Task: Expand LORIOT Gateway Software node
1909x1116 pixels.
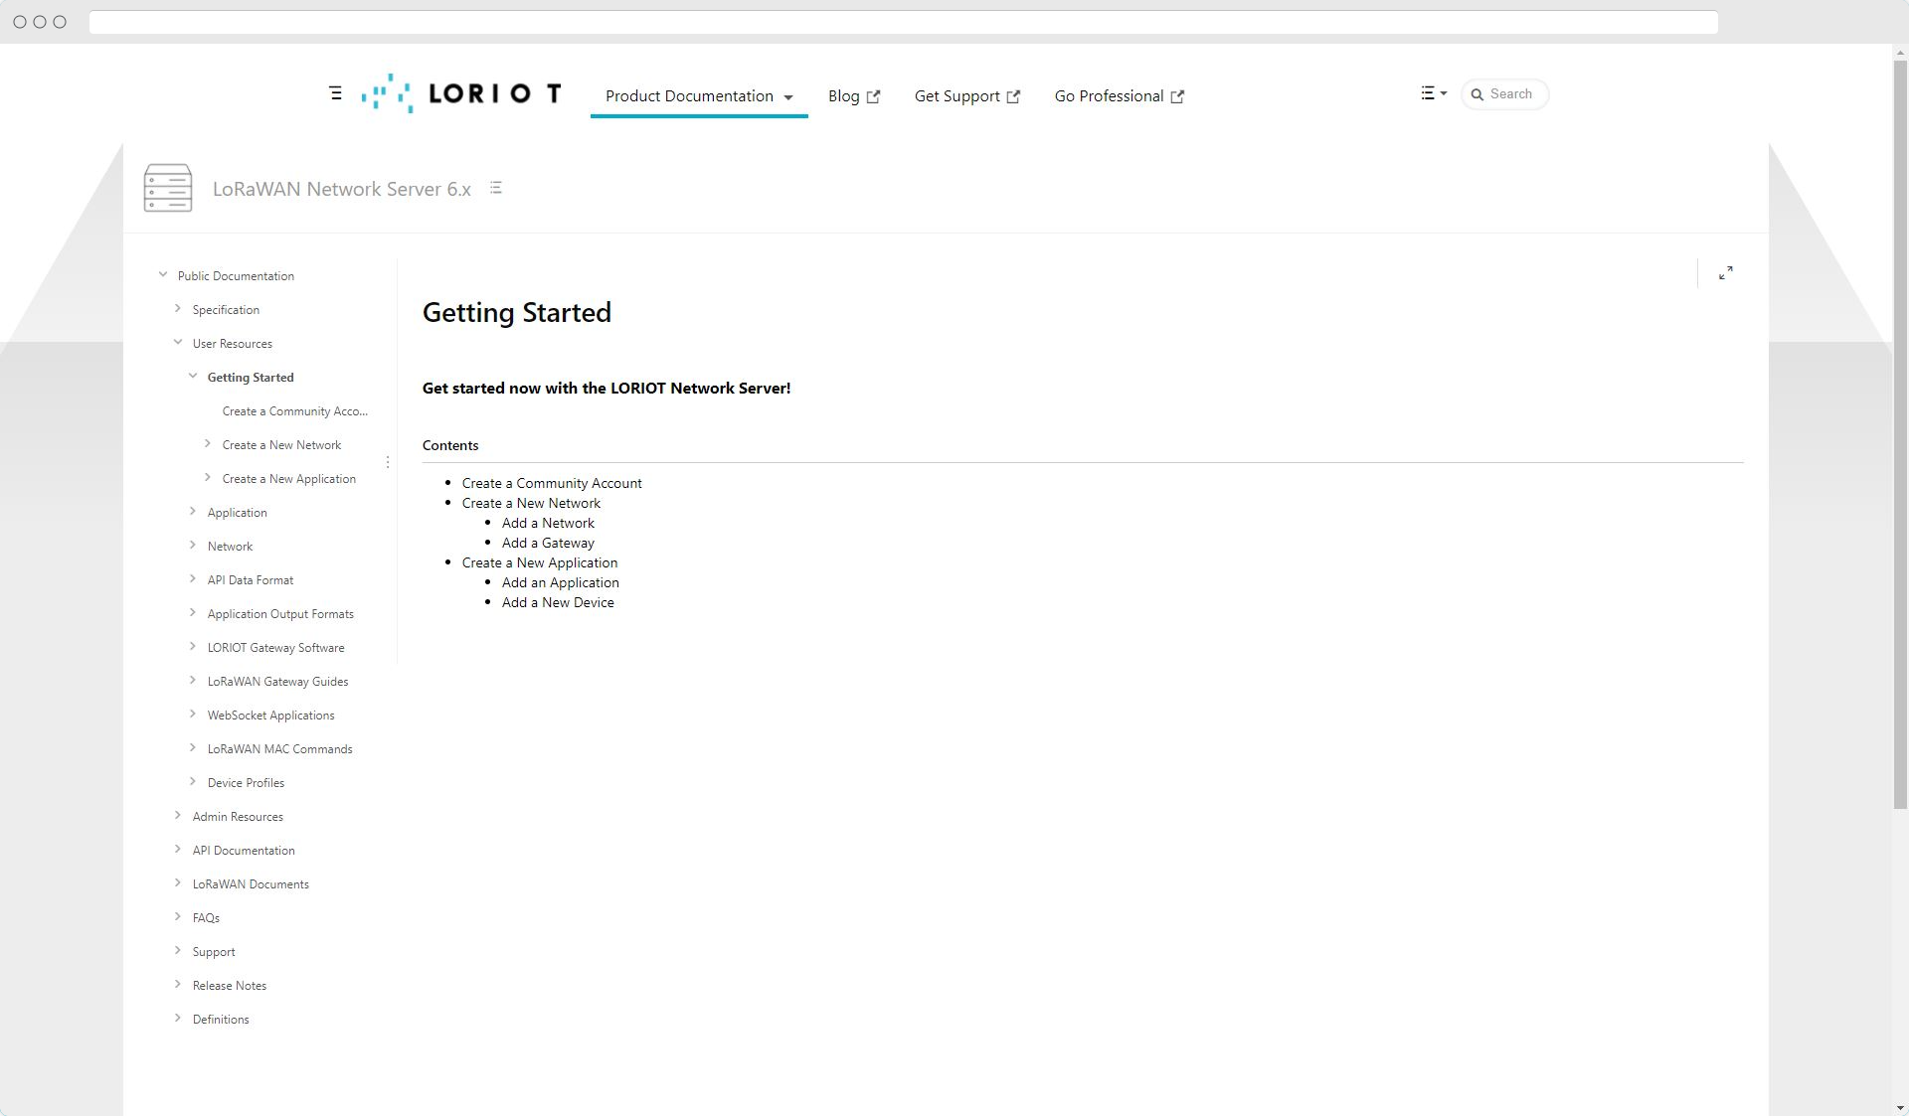Action: [193, 647]
